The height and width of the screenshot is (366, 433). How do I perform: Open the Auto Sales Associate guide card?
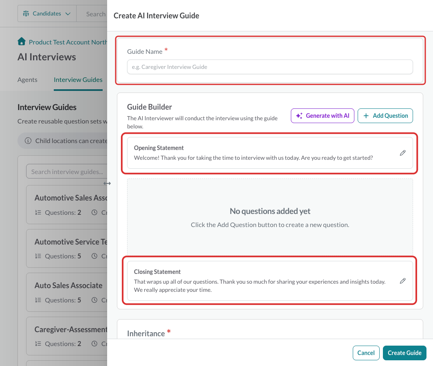click(66, 292)
